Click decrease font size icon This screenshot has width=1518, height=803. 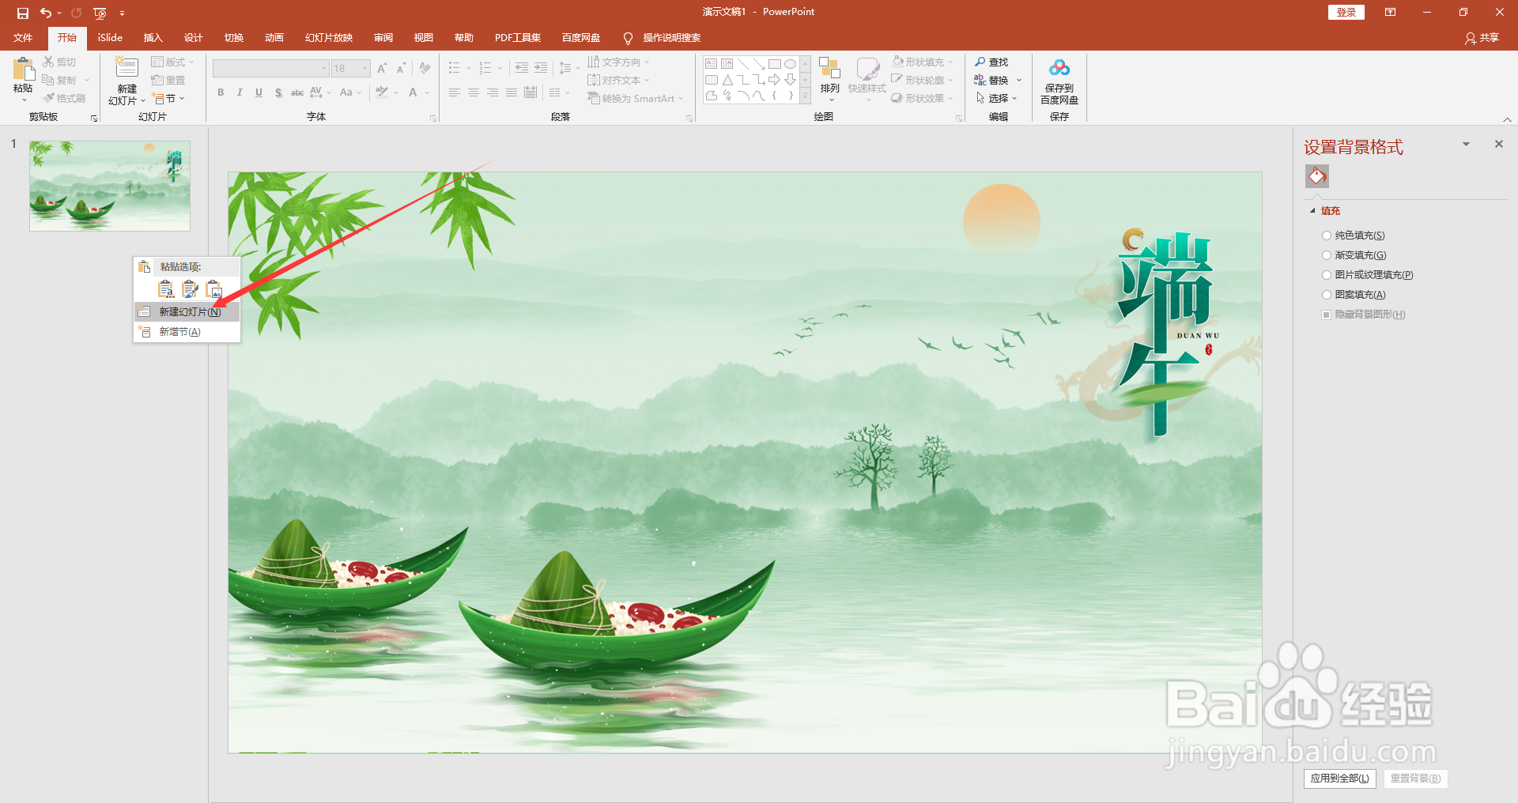coord(401,69)
